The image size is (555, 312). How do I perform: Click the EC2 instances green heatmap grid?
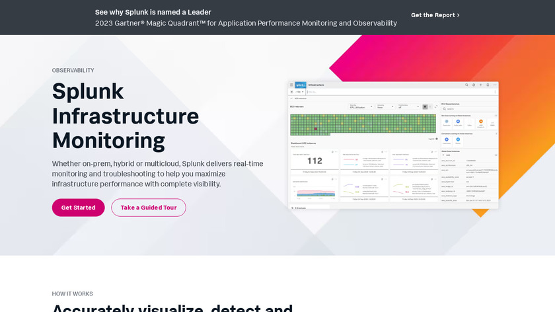pos(363,125)
